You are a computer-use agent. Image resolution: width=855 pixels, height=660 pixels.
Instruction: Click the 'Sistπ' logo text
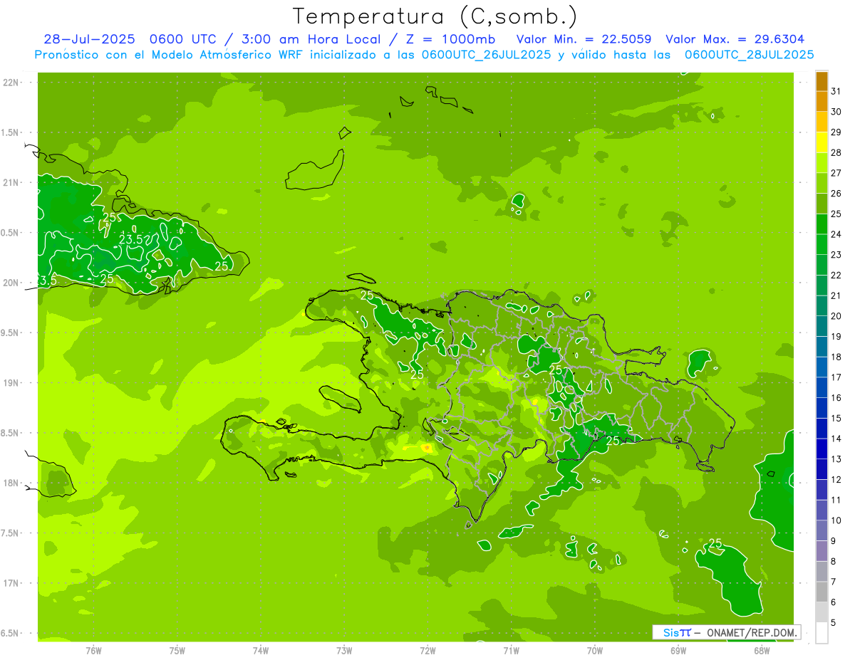676,632
